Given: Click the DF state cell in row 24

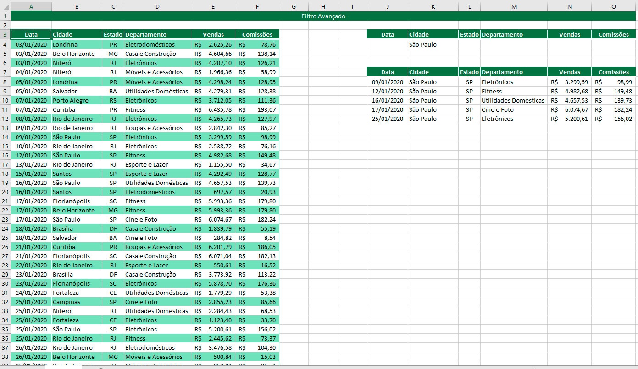Looking at the screenshot, I should (x=113, y=228).
